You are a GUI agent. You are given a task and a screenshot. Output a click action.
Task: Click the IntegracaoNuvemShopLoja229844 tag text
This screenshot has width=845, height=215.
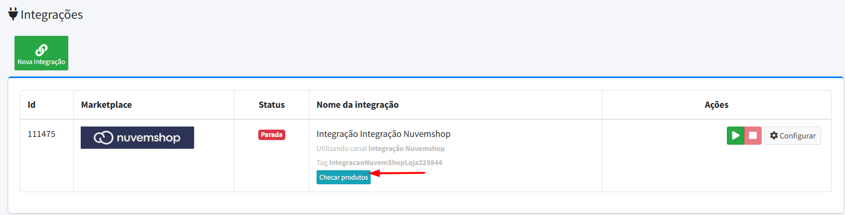point(385,162)
